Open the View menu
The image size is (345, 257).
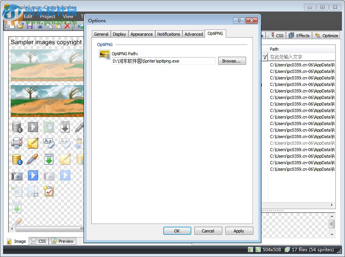tap(68, 16)
